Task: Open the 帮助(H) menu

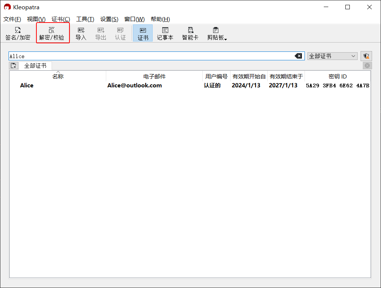Action: [x=160, y=19]
